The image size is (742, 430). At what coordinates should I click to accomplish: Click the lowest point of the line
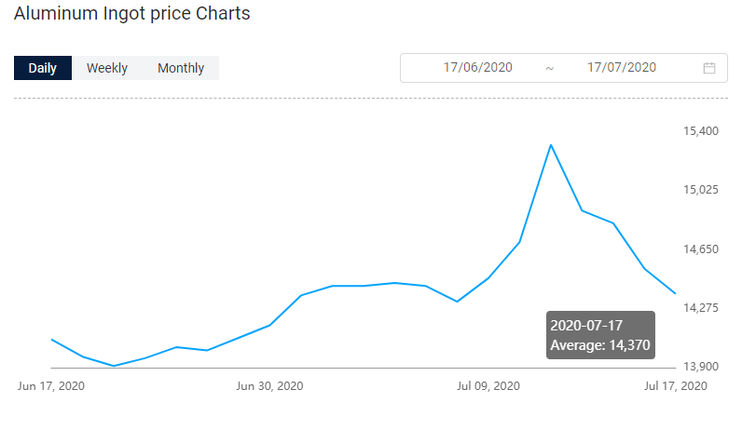[x=114, y=366]
